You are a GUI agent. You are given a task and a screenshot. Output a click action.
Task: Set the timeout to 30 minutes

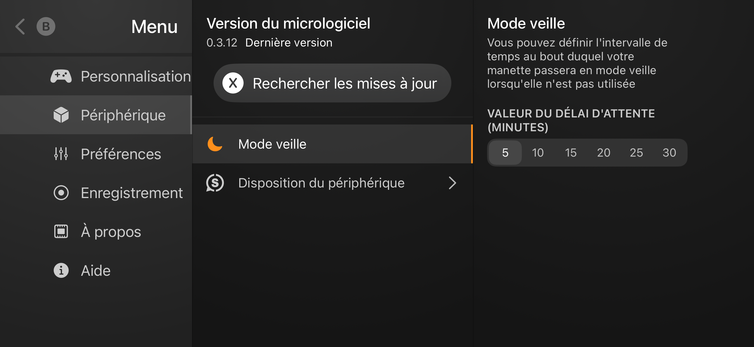[x=669, y=152]
